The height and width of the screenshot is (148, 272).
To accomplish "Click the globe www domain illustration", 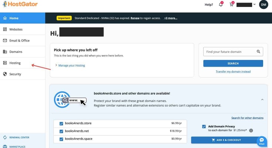I will tap(70, 100).
